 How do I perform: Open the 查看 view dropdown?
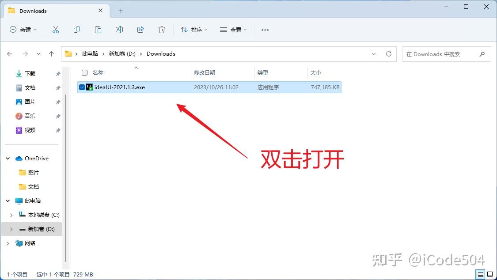click(233, 30)
